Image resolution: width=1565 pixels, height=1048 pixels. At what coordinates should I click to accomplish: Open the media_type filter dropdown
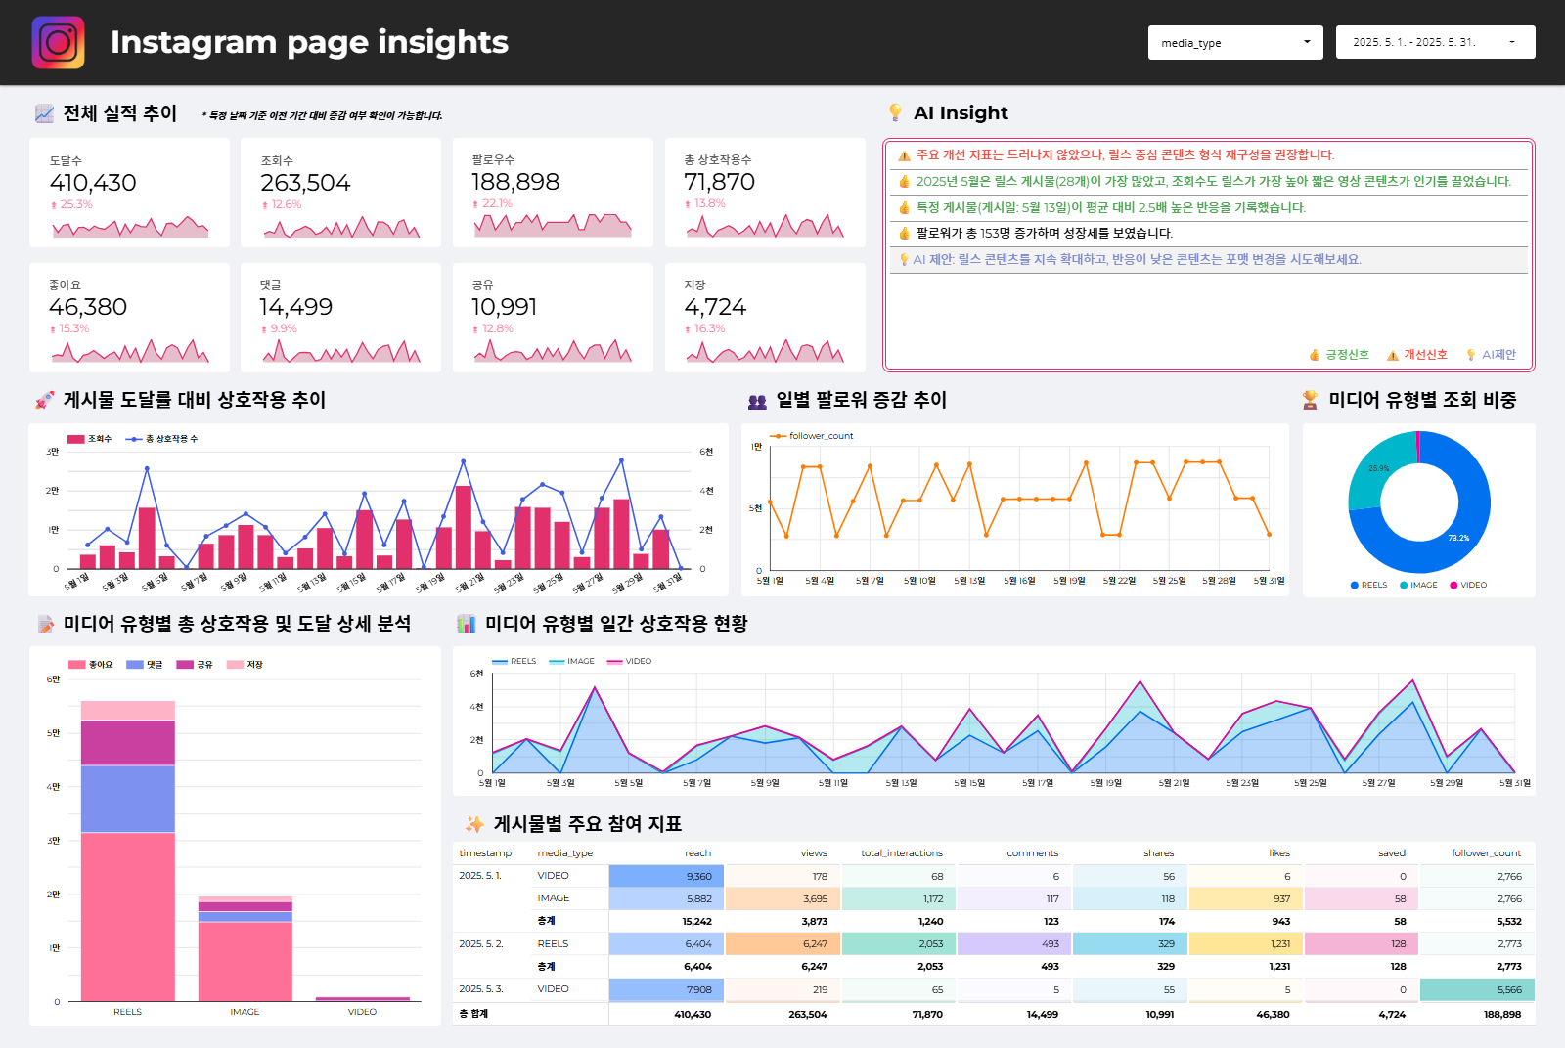pyautogui.click(x=1234, y=43)
